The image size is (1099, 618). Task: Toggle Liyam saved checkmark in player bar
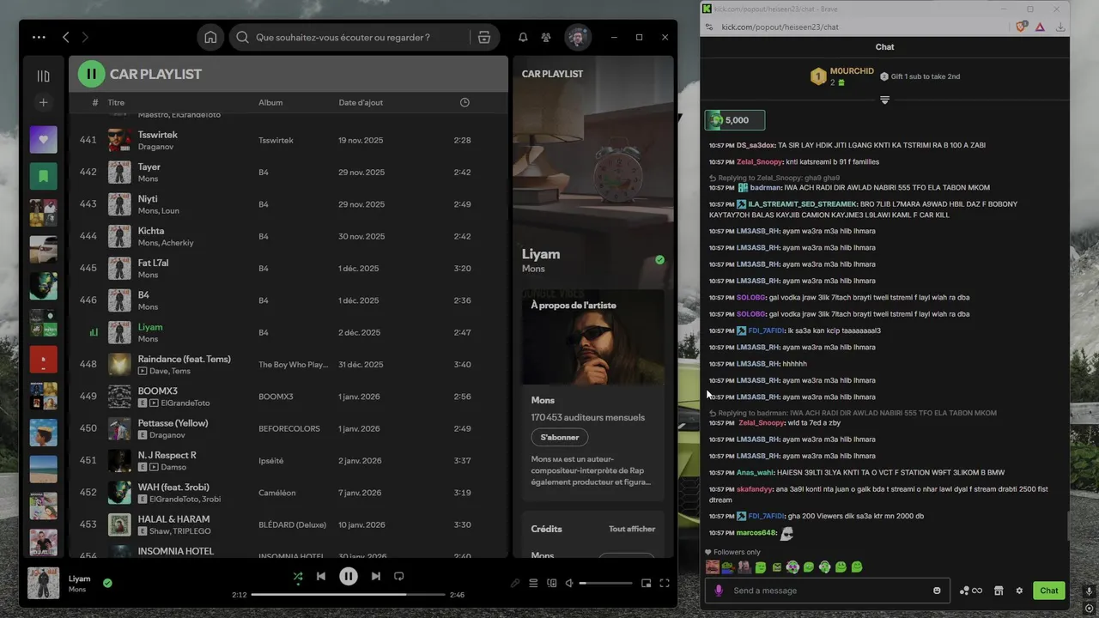coord(107,583)
